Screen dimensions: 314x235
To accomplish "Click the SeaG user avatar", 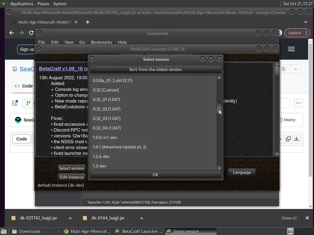I will tap(18, 120).
